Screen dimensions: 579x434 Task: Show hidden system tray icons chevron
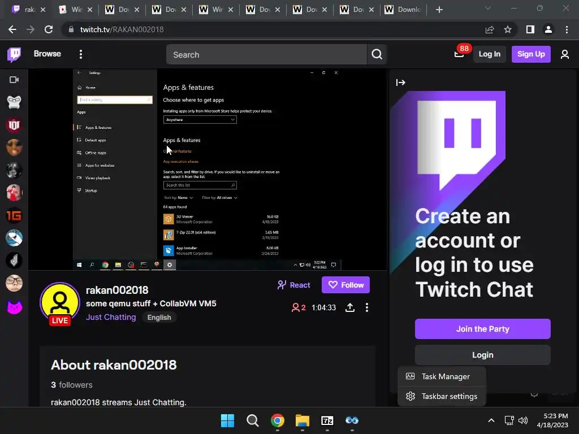(491, 420)
